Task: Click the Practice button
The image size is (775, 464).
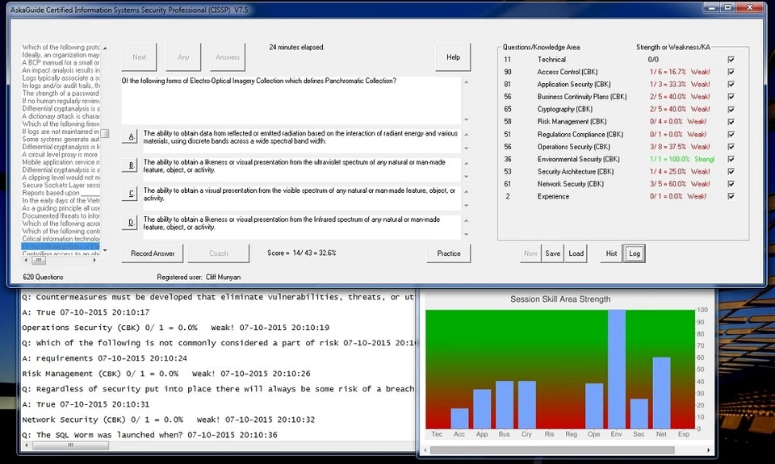Action: [448, 253]
